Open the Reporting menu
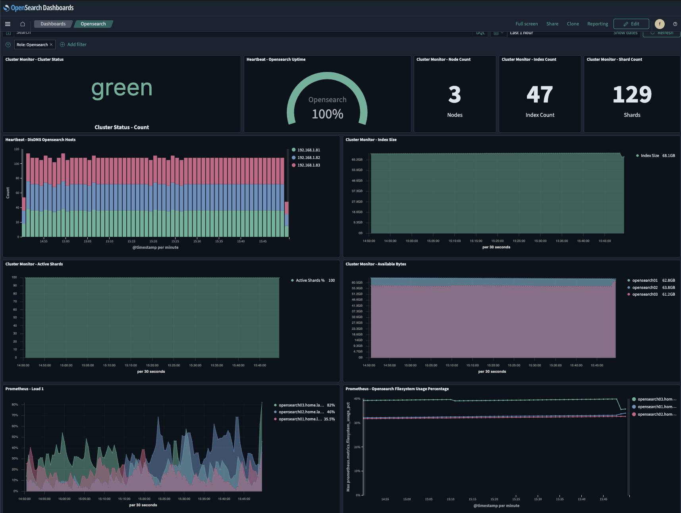 tap(597, 24)
